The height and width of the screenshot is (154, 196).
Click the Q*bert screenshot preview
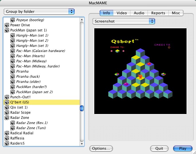pyautogui.click(x=140, y=71)
